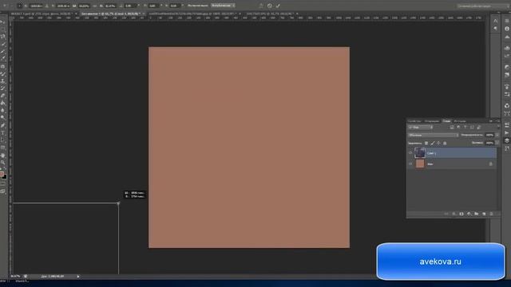This screenshot has height=287, width=511.
Task: Toggle Quick Mask mode in toolbar
Action: [3, 184]
